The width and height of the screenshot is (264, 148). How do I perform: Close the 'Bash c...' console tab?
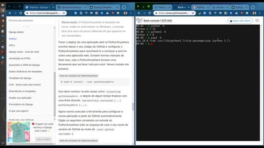(189, 7)
